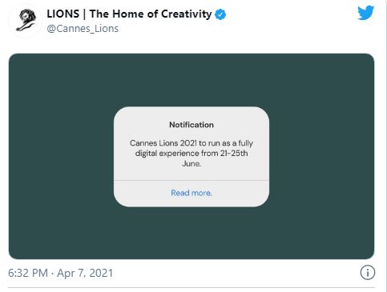Click the '21-25th' date range text
The width and height of the screenshot is (387, 292).
pyautogui.click(x=234, y=154)
